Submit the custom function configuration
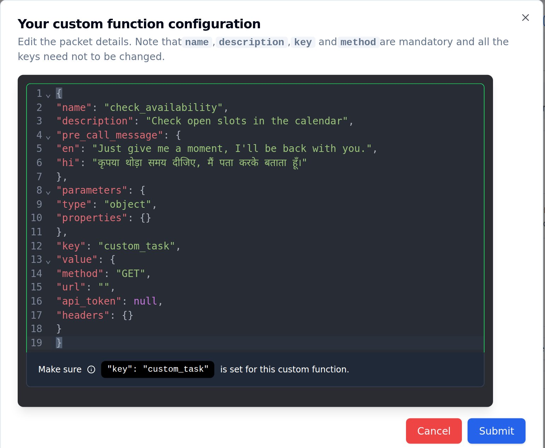545x448 pixels. pyautogui.click(x=496, y=431)
